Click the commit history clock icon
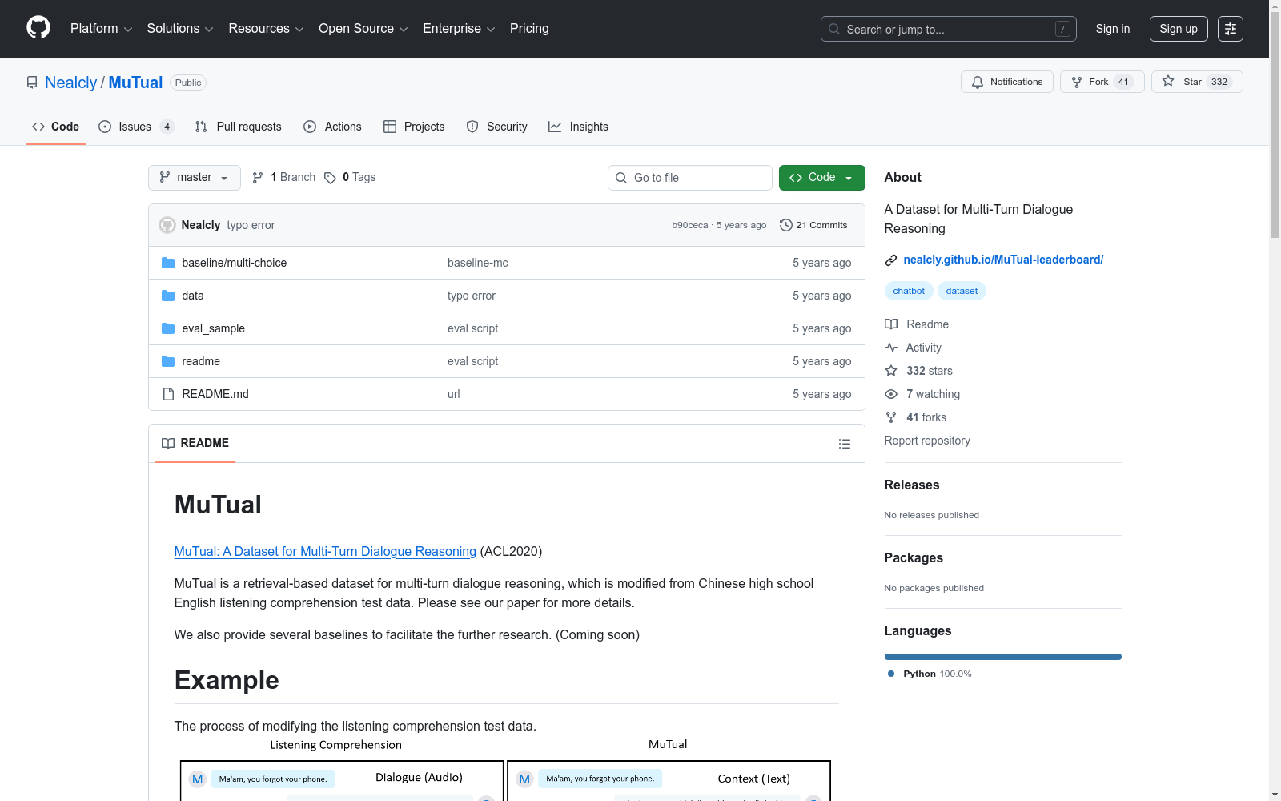The width and height of the screenshot is (1281, 801). (785, 225)
